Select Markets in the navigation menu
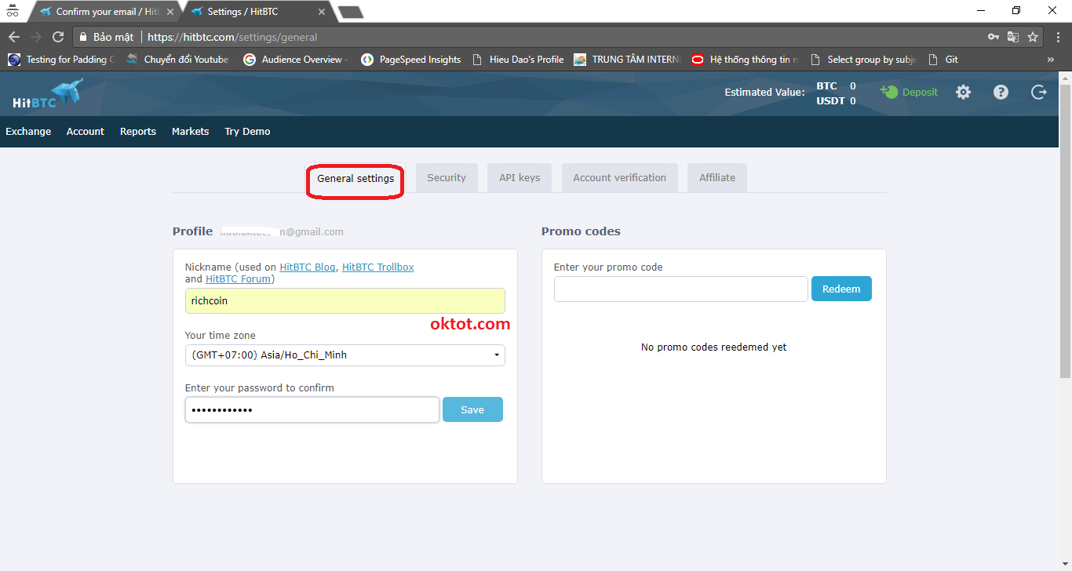This screenshot has width=1072, height=571. (190, 132)
